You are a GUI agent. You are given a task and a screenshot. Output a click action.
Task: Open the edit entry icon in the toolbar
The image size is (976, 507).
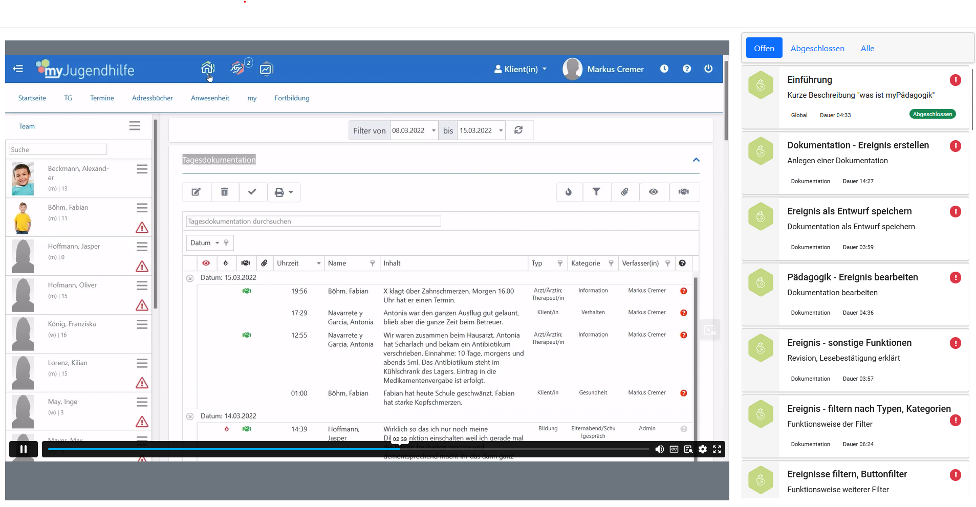(x=196, y=192)
